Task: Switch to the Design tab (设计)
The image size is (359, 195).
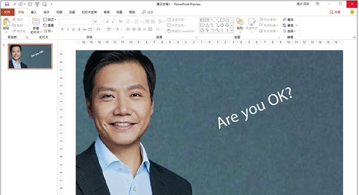Action: pyautogui.click(x=46, y=12)
